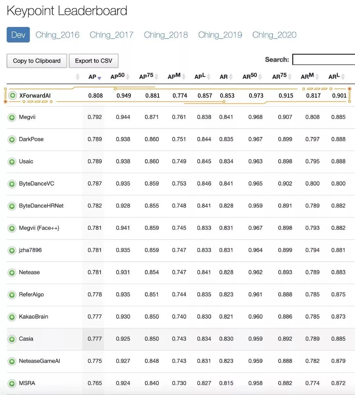
Task: Sort by AP50 column header
Action: [120, 76]
